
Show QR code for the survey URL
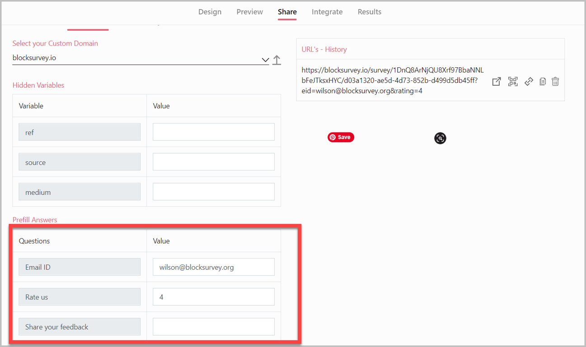pos(513,81)
